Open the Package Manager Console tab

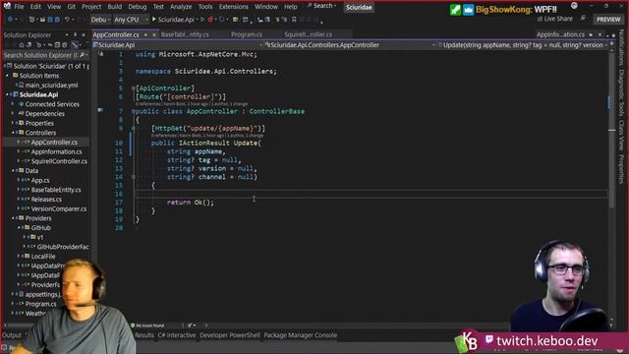301,335
